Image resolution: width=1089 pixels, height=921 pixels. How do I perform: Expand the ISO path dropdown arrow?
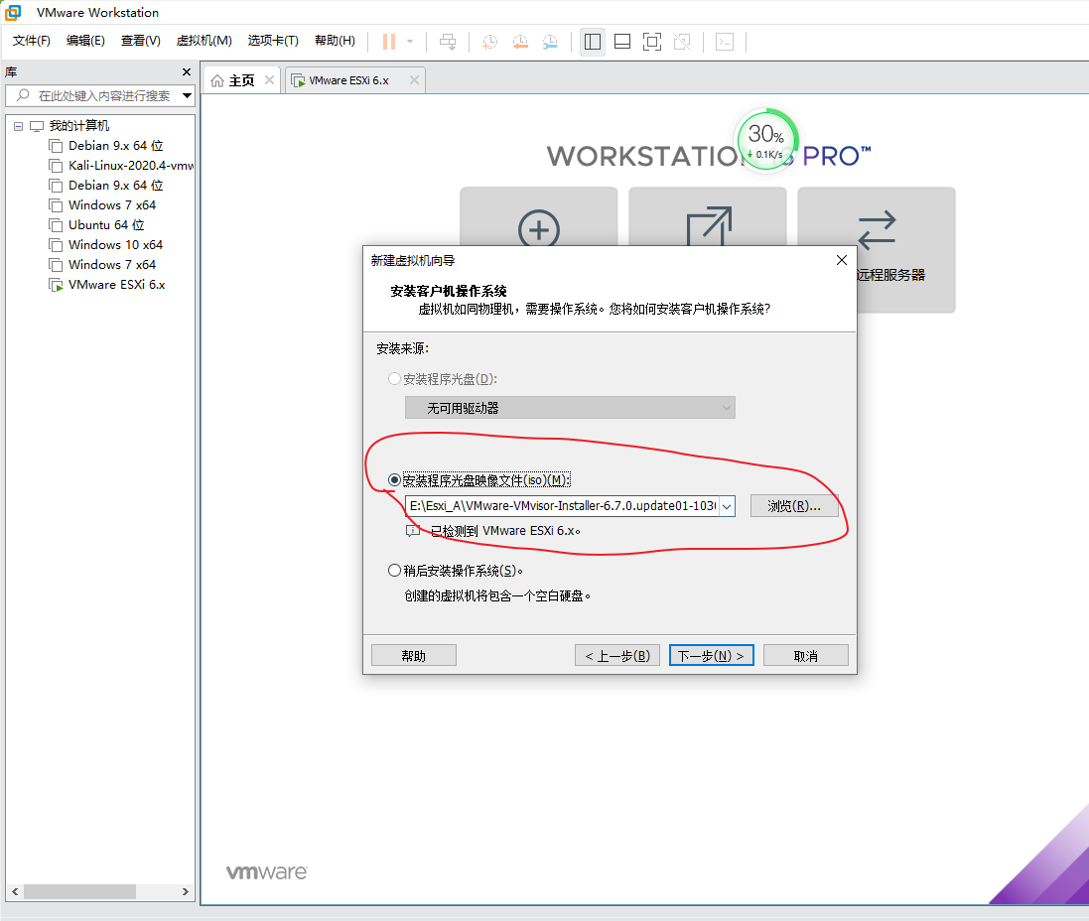pos(727,506)
